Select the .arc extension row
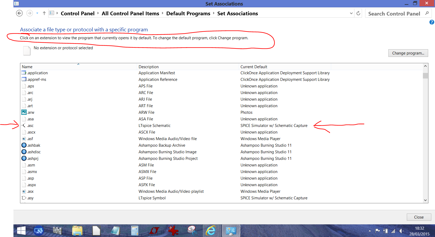Viewport: 435px width, 237px height. pyautogui.click(x=221, y=93)
